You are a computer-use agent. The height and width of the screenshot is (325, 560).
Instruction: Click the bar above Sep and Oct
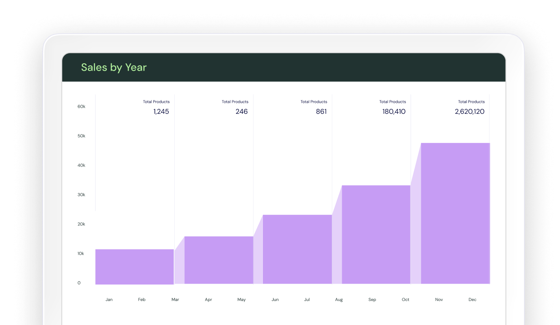376,234
